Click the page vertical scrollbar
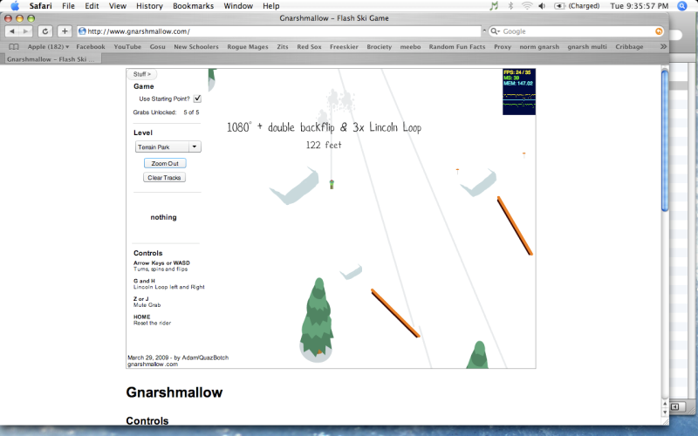The height and width of the screenshot is (436, 698). coord(665,140)
